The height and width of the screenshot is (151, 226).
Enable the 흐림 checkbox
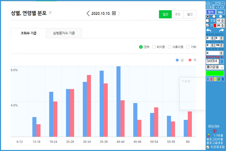pyautogui.click(x=207, y=21)
